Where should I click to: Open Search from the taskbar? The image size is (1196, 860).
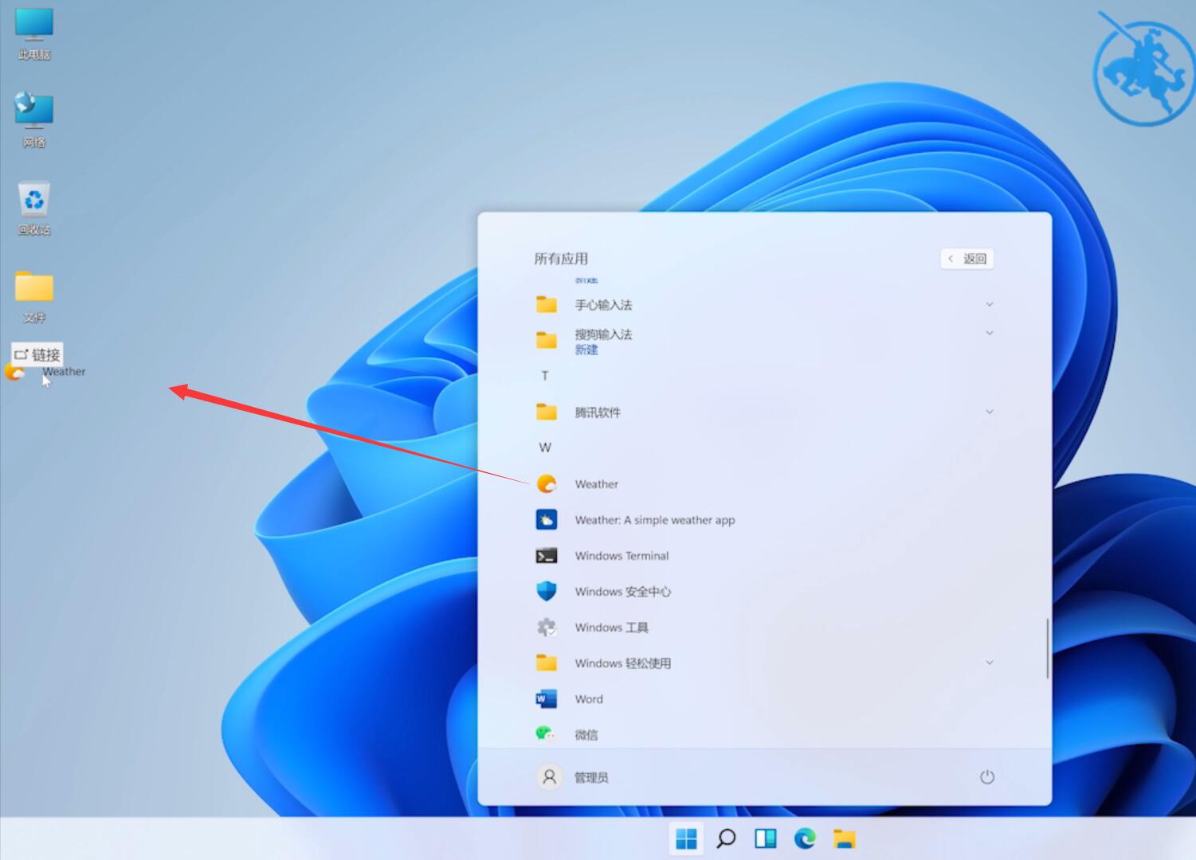click(726, 838)
